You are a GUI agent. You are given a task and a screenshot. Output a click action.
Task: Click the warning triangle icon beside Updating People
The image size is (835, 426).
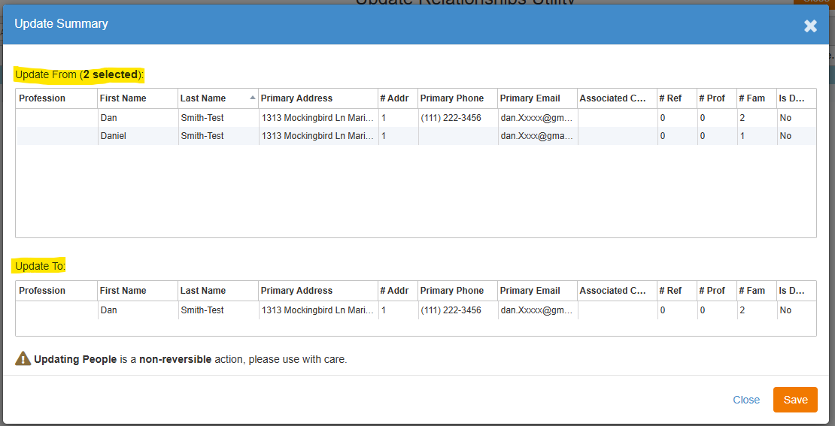23,358
